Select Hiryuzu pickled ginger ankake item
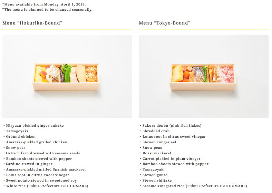Screen dimensions: 272x193 (x=35, y=126)
